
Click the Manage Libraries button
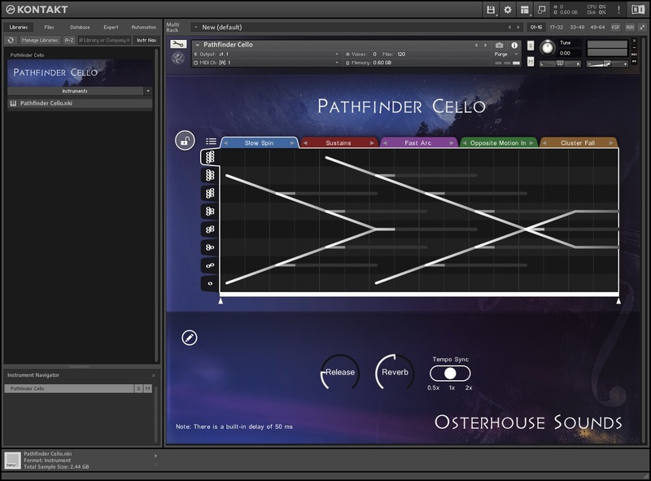(40, 39)
